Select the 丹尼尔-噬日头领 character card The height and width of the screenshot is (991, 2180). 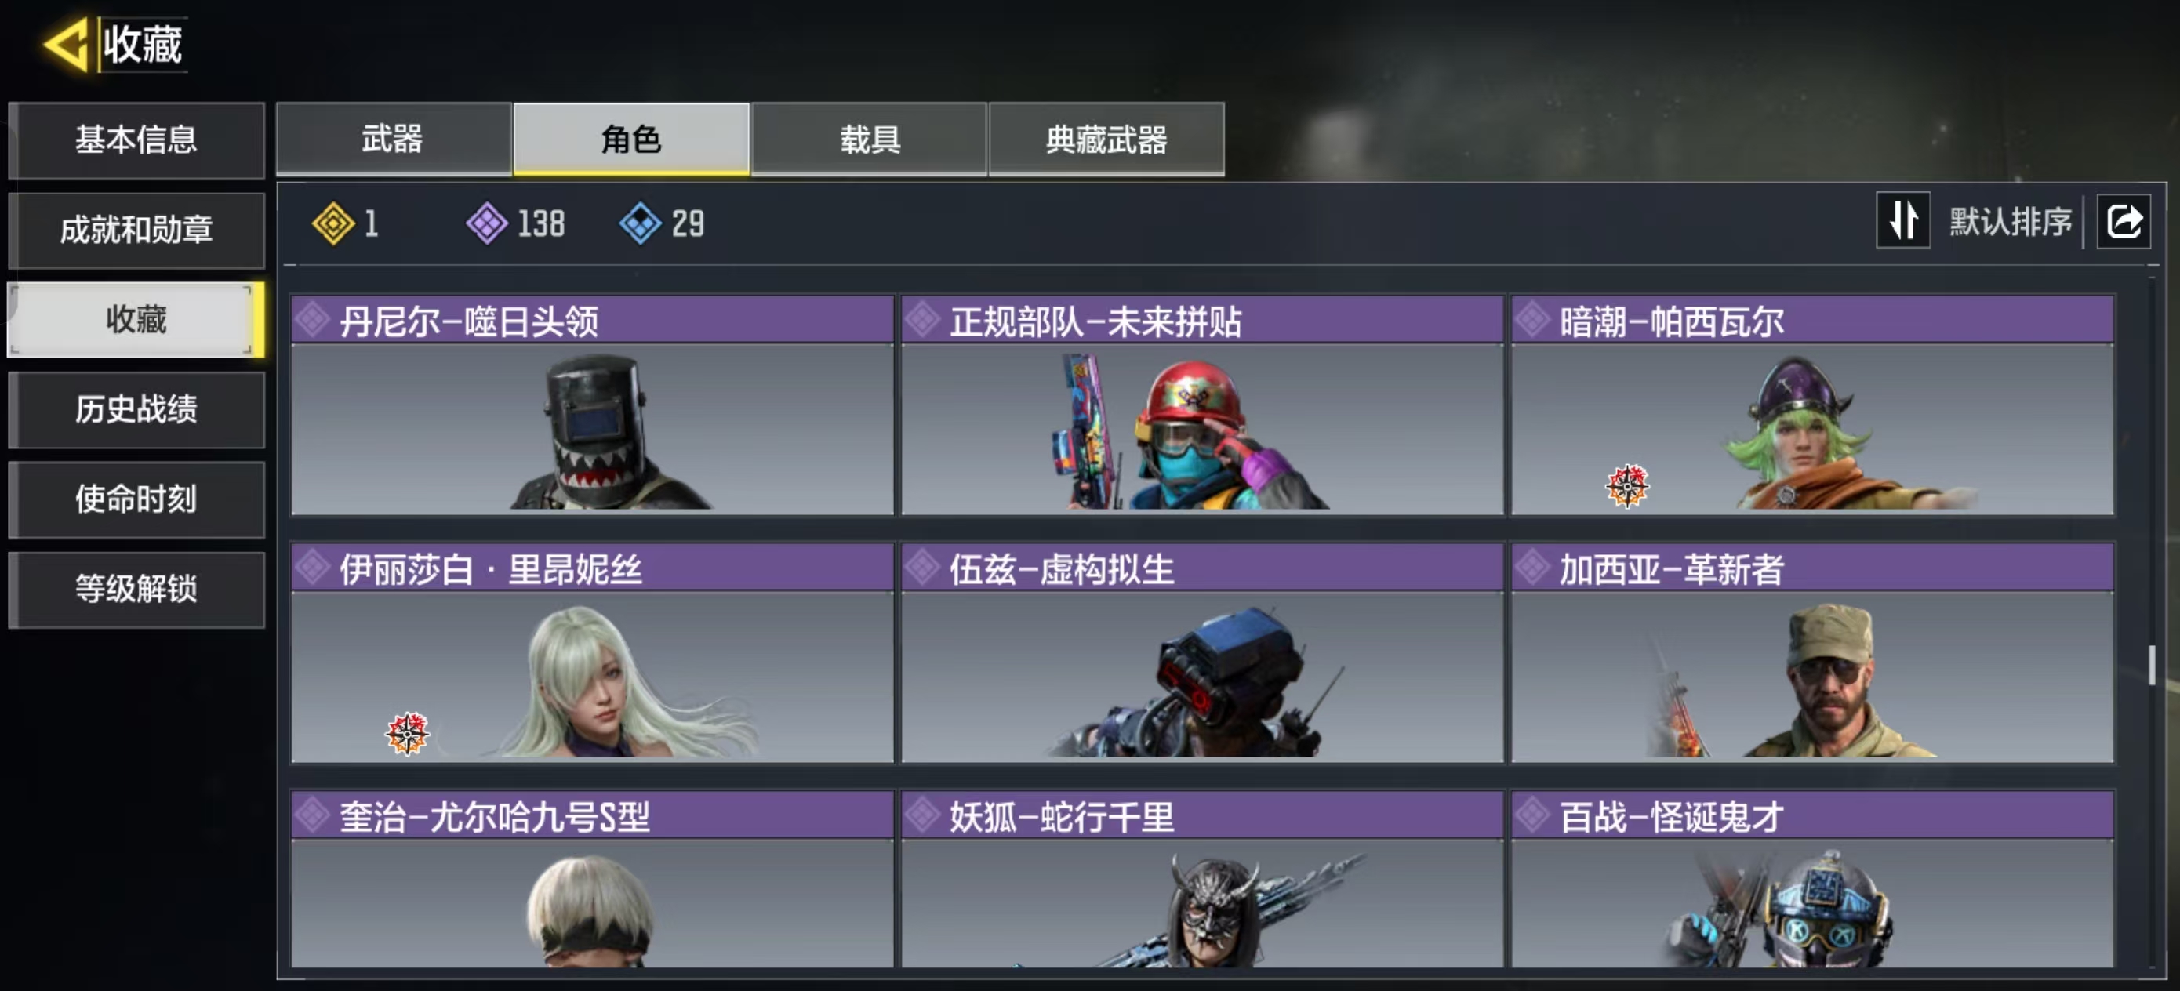pos(592,405)
